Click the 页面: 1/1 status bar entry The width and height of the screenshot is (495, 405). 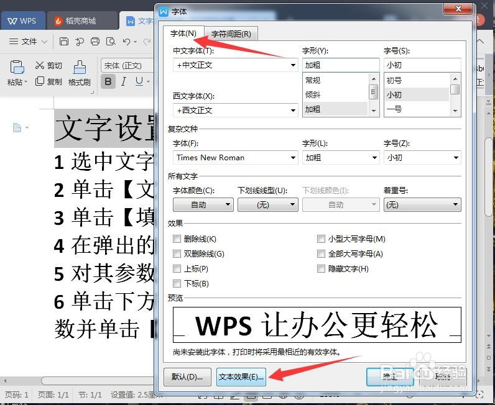point(53,395)
